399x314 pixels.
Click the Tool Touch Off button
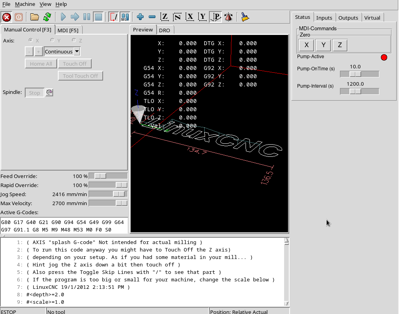pyautogui.click(x=80, y=76)
